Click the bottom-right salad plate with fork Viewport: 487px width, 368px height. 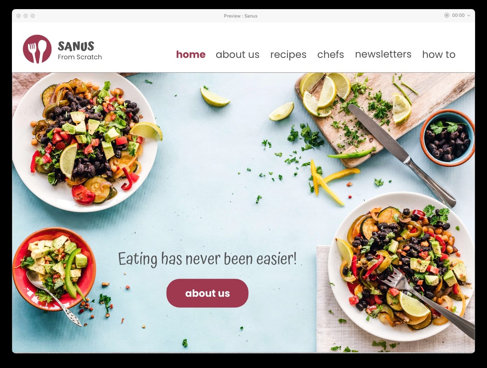401,267
